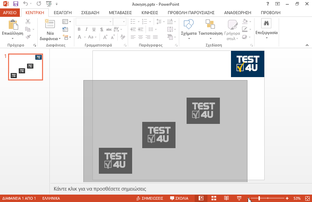
Task: Click the font color A button
Action: (79, 37)
